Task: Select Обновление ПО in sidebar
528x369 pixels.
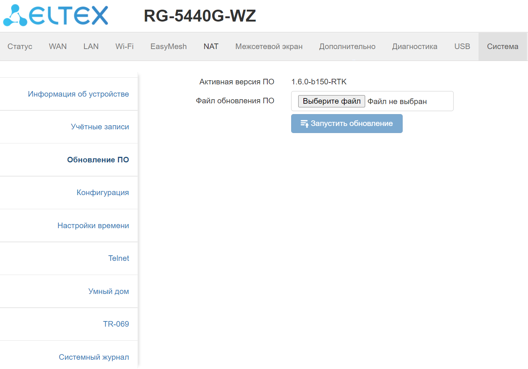Action: 98,160
